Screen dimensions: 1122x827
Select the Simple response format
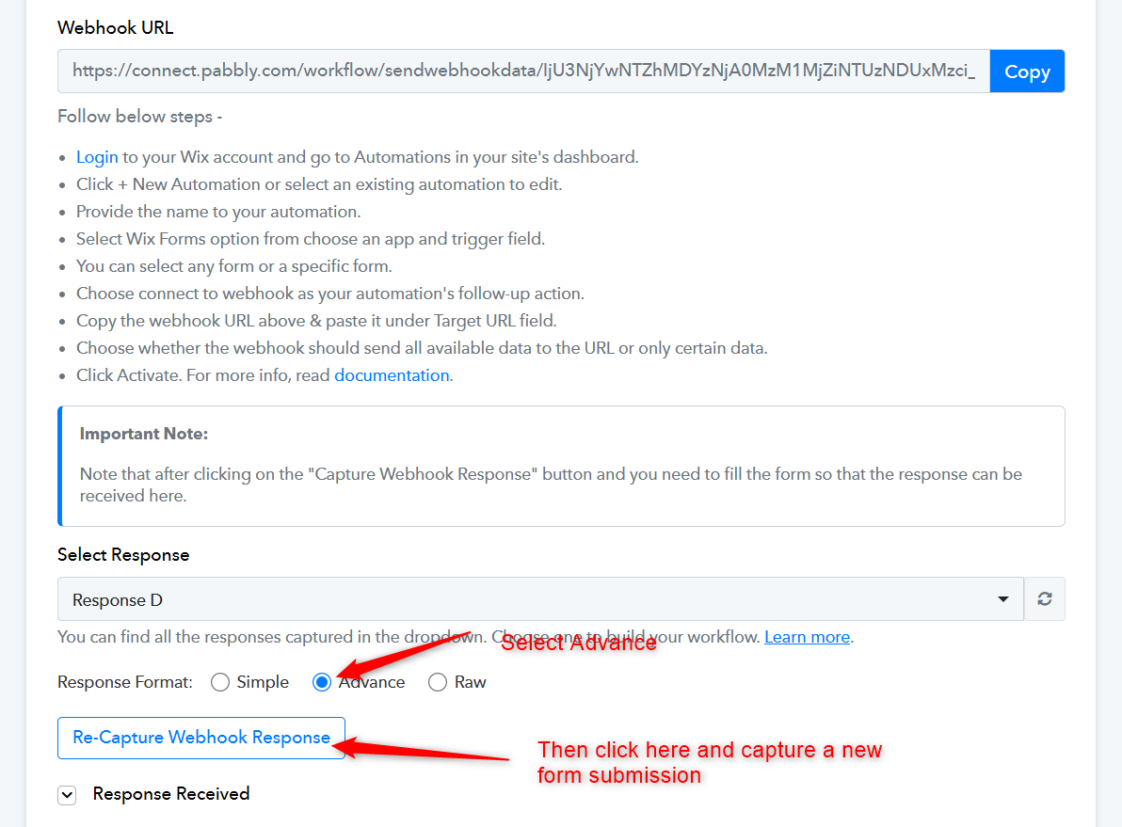click(x=220, y=682)
